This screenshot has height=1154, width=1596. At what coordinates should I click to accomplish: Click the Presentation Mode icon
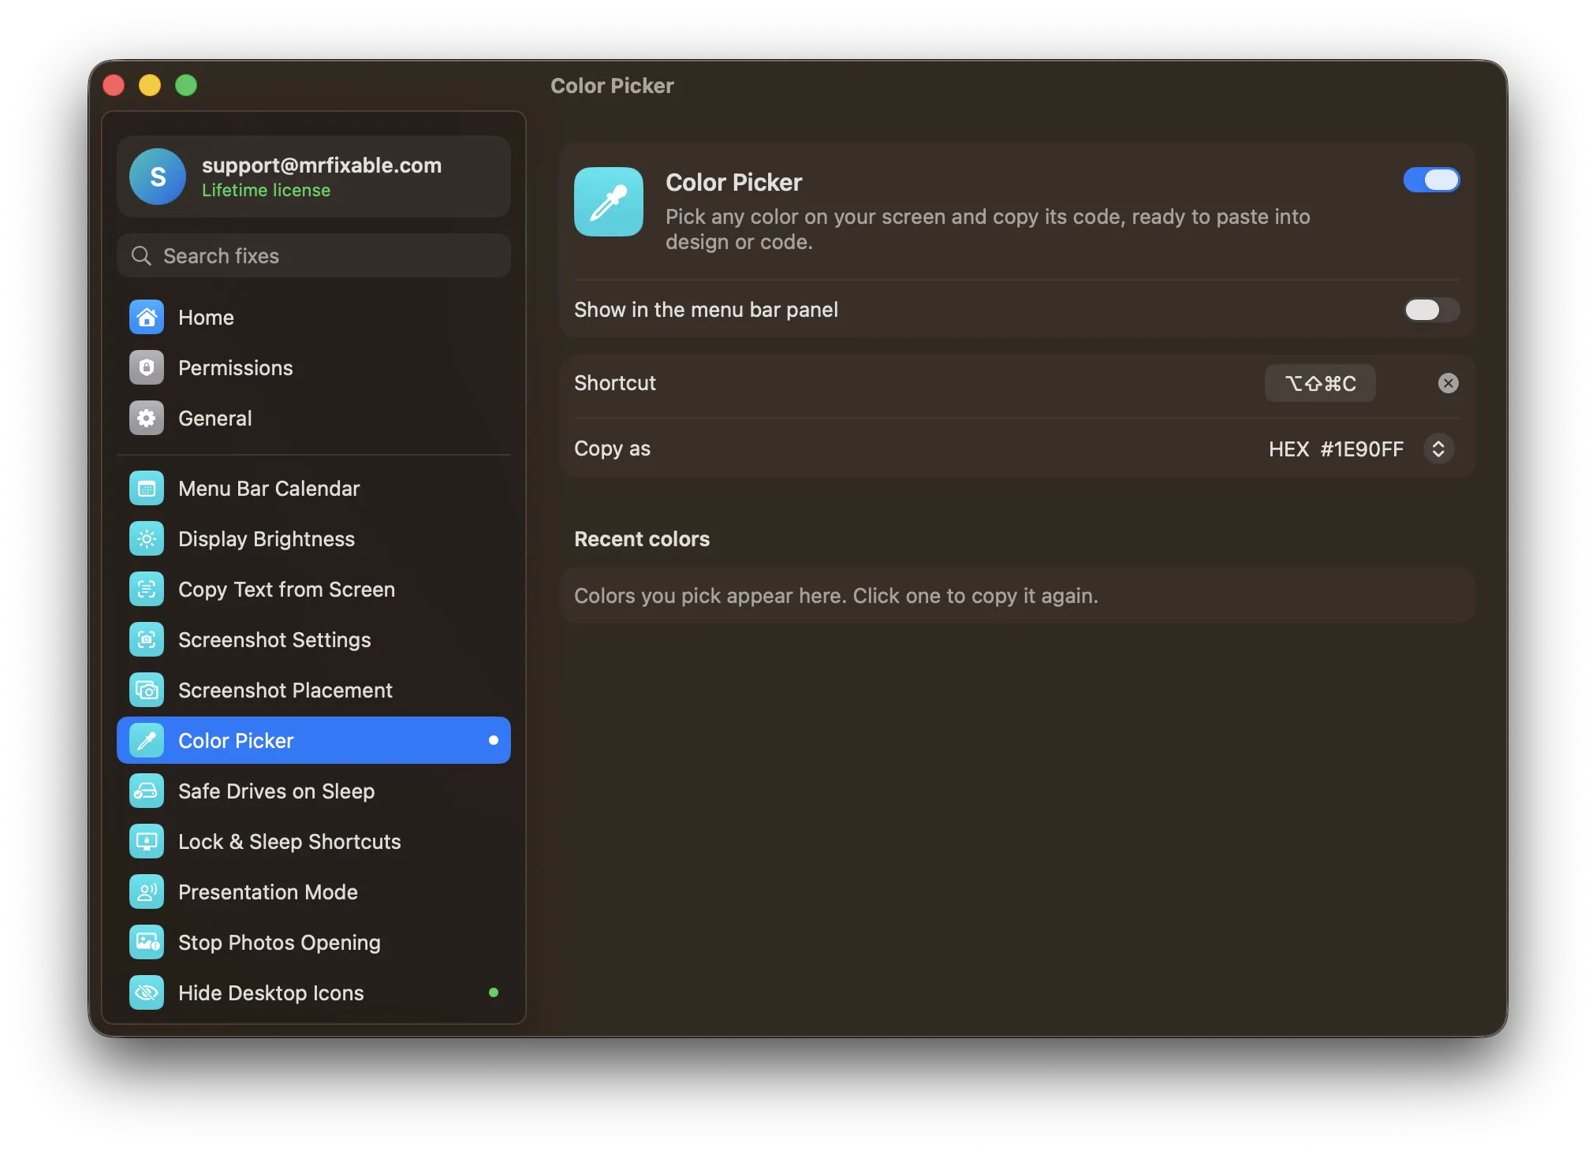pos(147,892)
